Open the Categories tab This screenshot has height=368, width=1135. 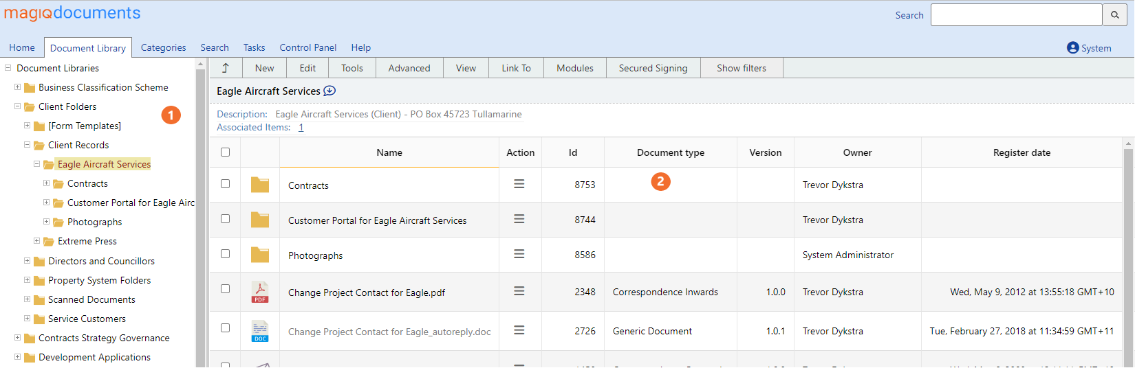tap(163, 47)
